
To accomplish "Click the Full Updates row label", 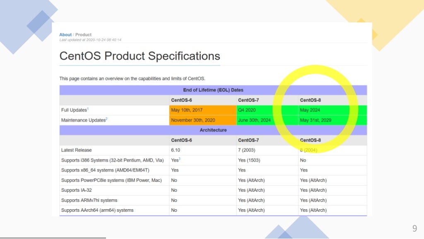I will (74, 110).
